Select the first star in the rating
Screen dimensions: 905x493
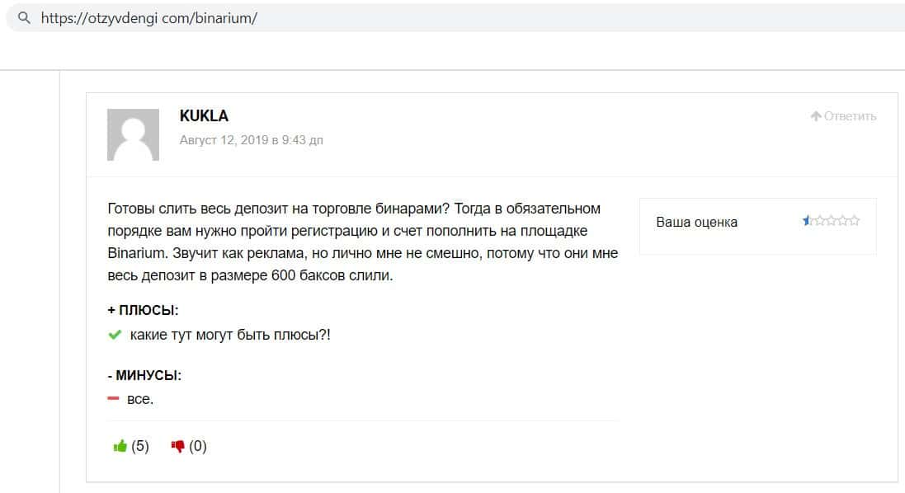808,221
